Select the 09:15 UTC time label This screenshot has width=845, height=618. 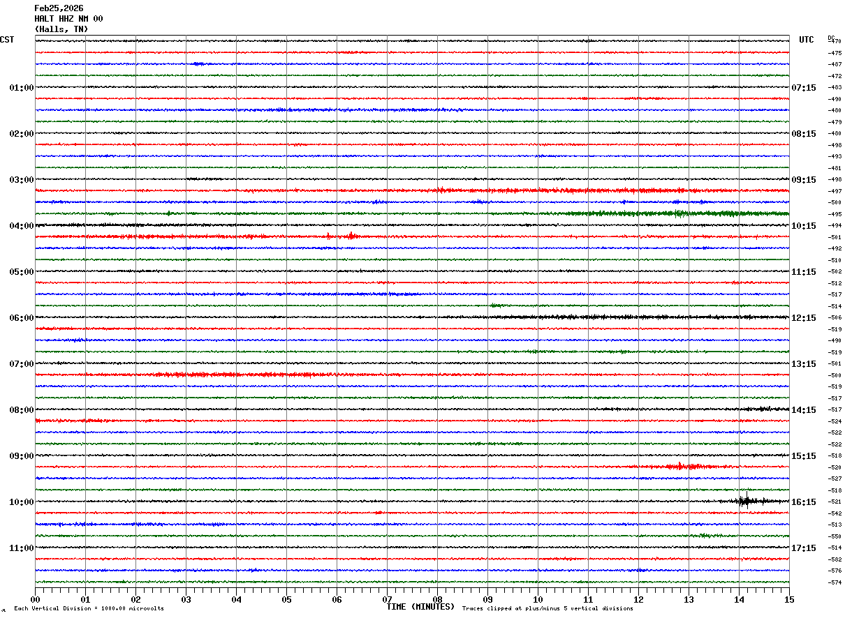click(x=804, y=180)
